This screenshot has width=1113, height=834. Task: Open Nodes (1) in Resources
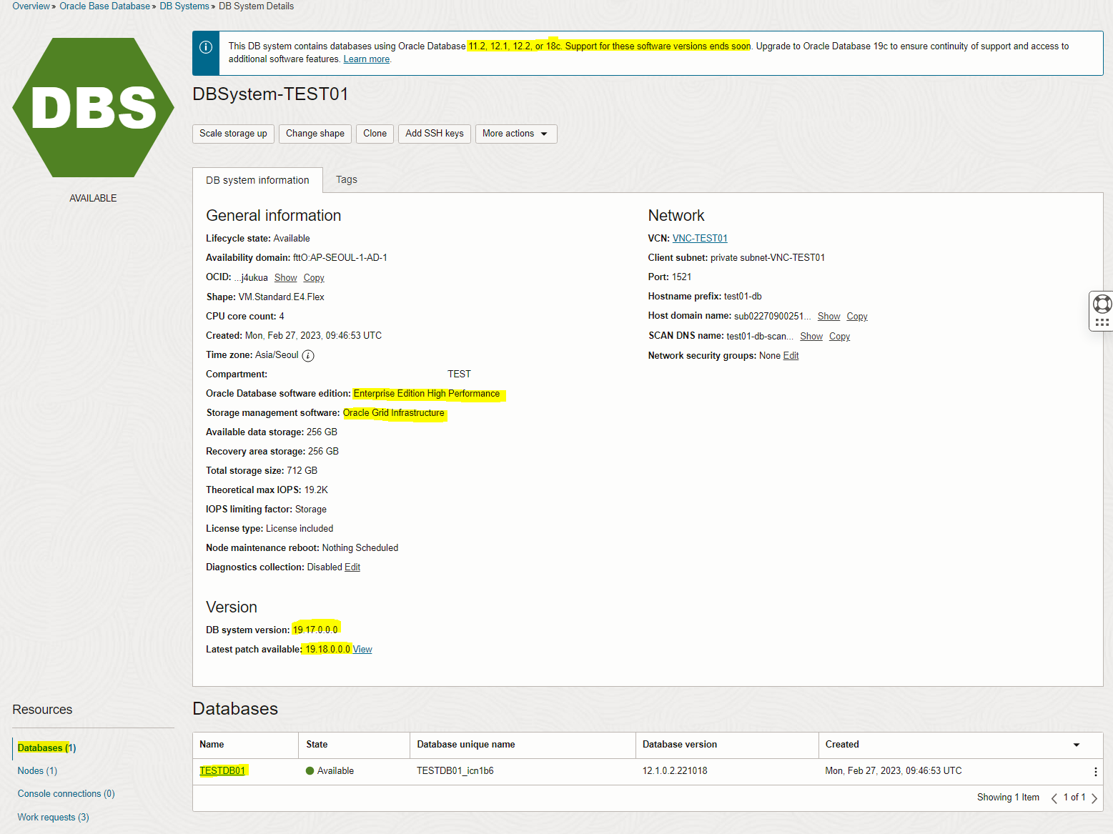[37, 771]
